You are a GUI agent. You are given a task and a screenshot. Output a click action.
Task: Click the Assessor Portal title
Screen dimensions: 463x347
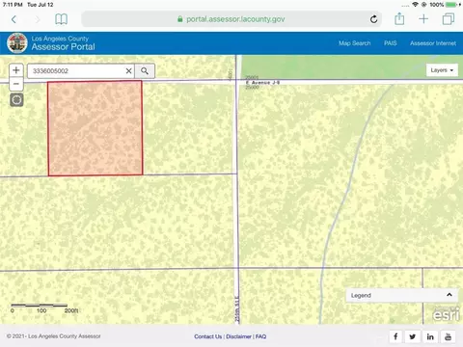coord(64,47)
